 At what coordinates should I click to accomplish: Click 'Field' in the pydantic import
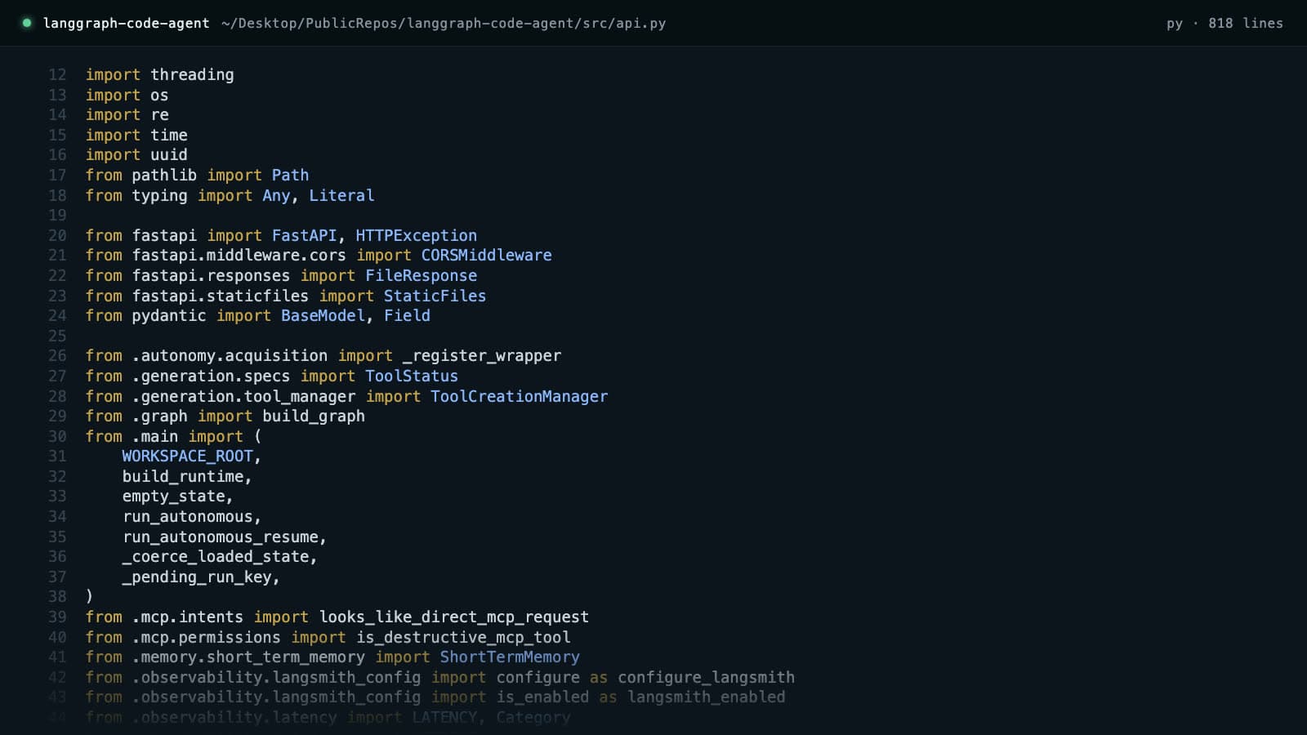[408, 315]
